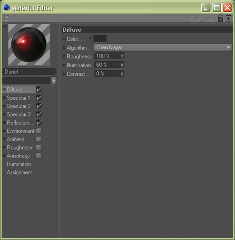Click the Illumination 60 % value field
The height and width of the screenshot is (240, 235).
pos(109,65)
